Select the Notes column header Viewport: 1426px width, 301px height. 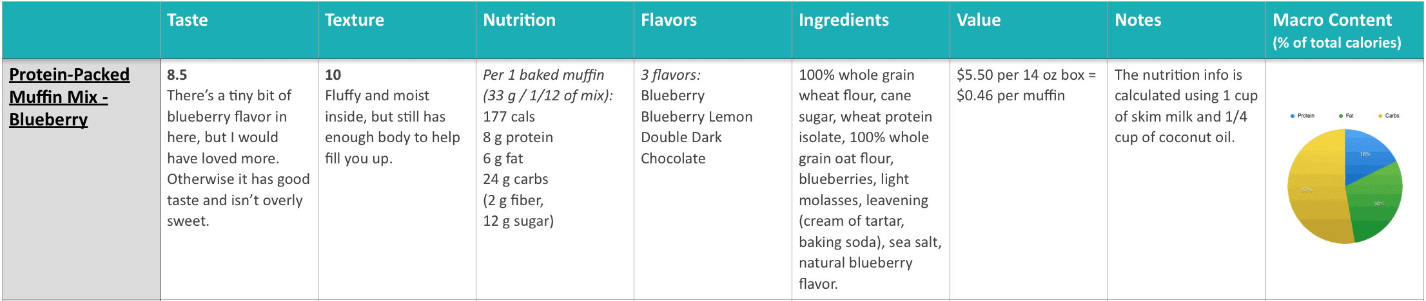(x=1138, y=20)
